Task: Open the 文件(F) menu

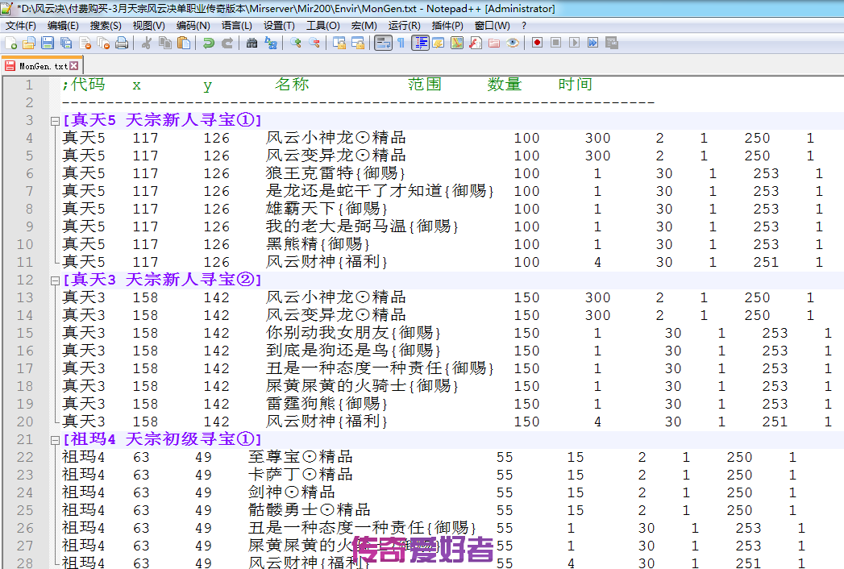Action: click(20, 25)
